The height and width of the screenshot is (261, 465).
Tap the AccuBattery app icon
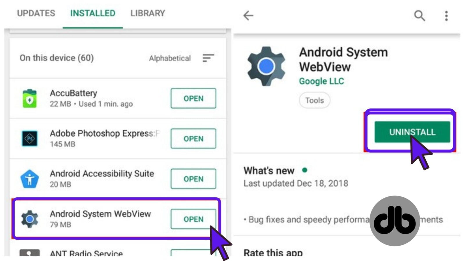click(30, 98)
